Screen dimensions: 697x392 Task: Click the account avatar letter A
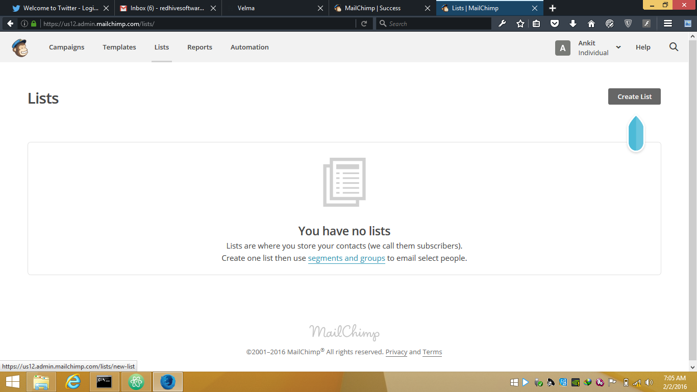click(563, 48)
